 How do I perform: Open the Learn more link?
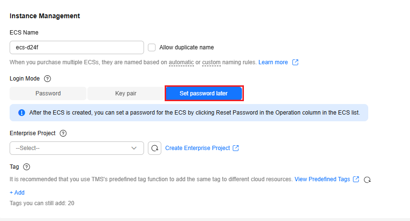coord(273,62)
